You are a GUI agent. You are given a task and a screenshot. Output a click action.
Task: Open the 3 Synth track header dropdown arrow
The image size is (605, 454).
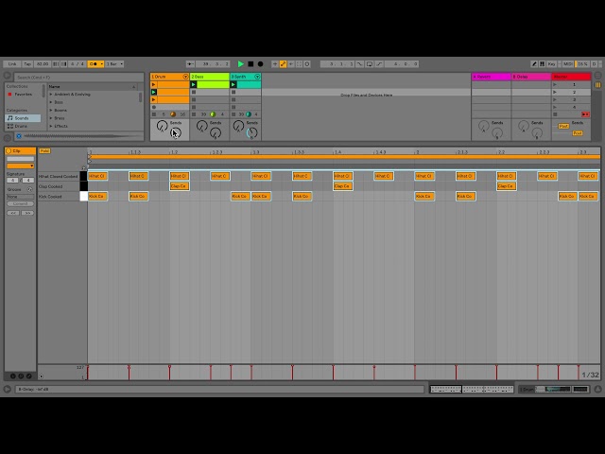[257, 77]
